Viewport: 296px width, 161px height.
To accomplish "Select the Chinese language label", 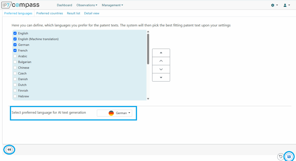I will 24,68.
